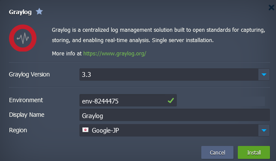Click the Region label
This screenshot has height=161, width=276.
coord(18,130)
